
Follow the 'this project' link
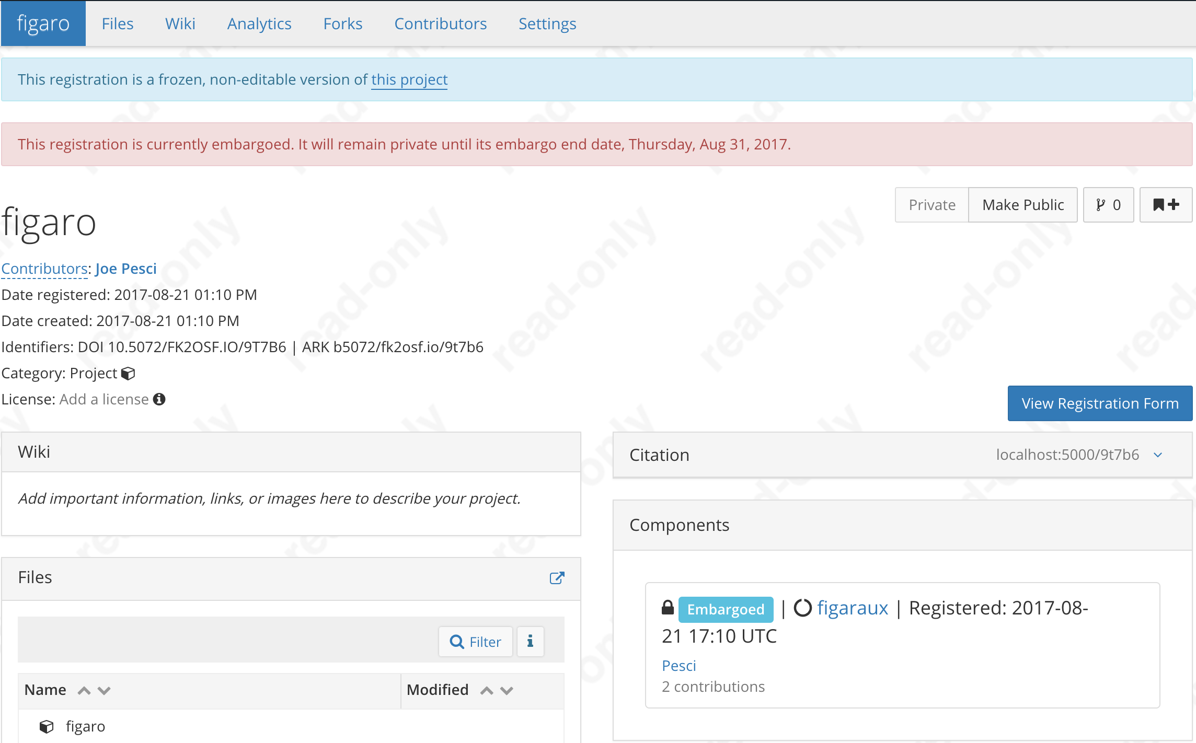409,79
